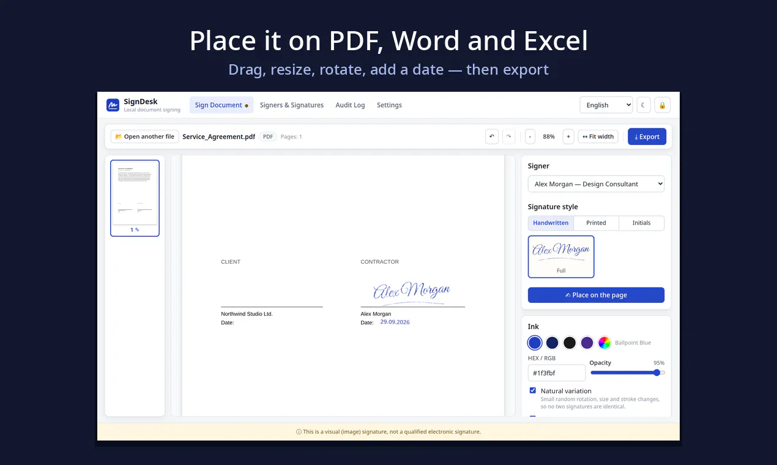Select the black ink swatch

click(x=570, y=343)
